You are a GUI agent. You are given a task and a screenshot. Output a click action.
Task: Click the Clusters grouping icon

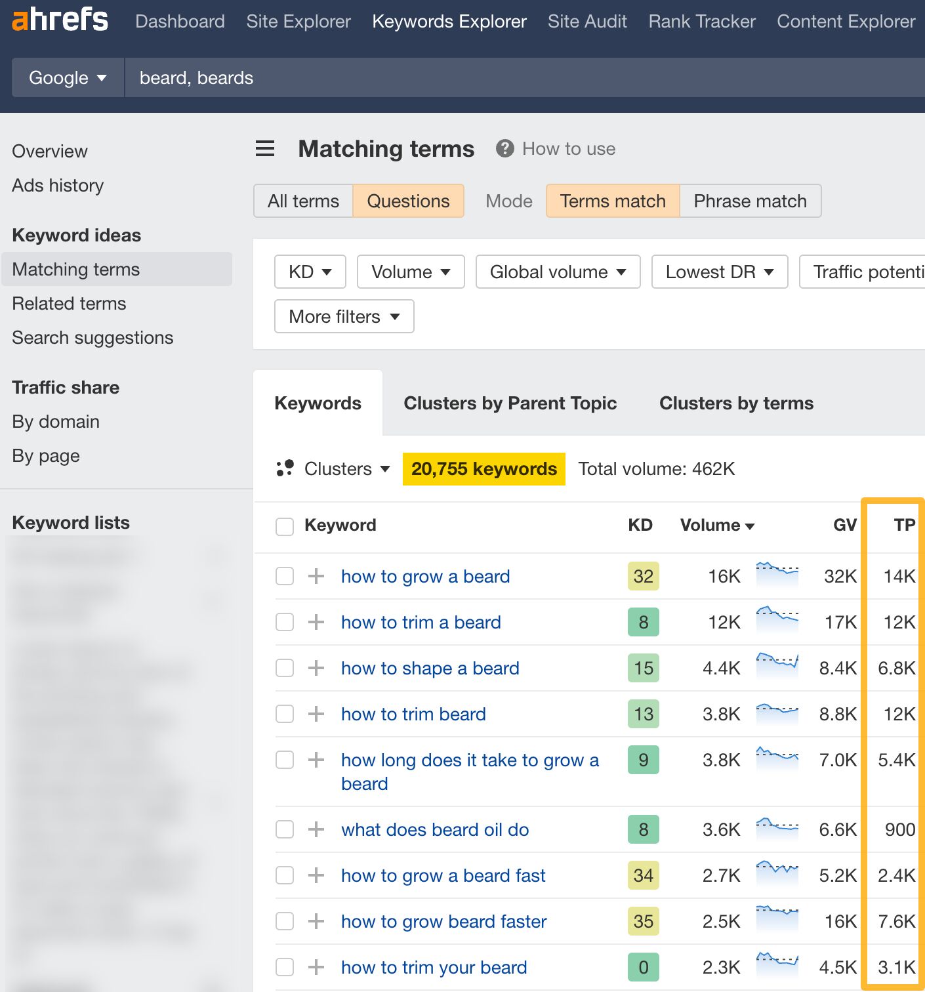click(x=285, y=468)
